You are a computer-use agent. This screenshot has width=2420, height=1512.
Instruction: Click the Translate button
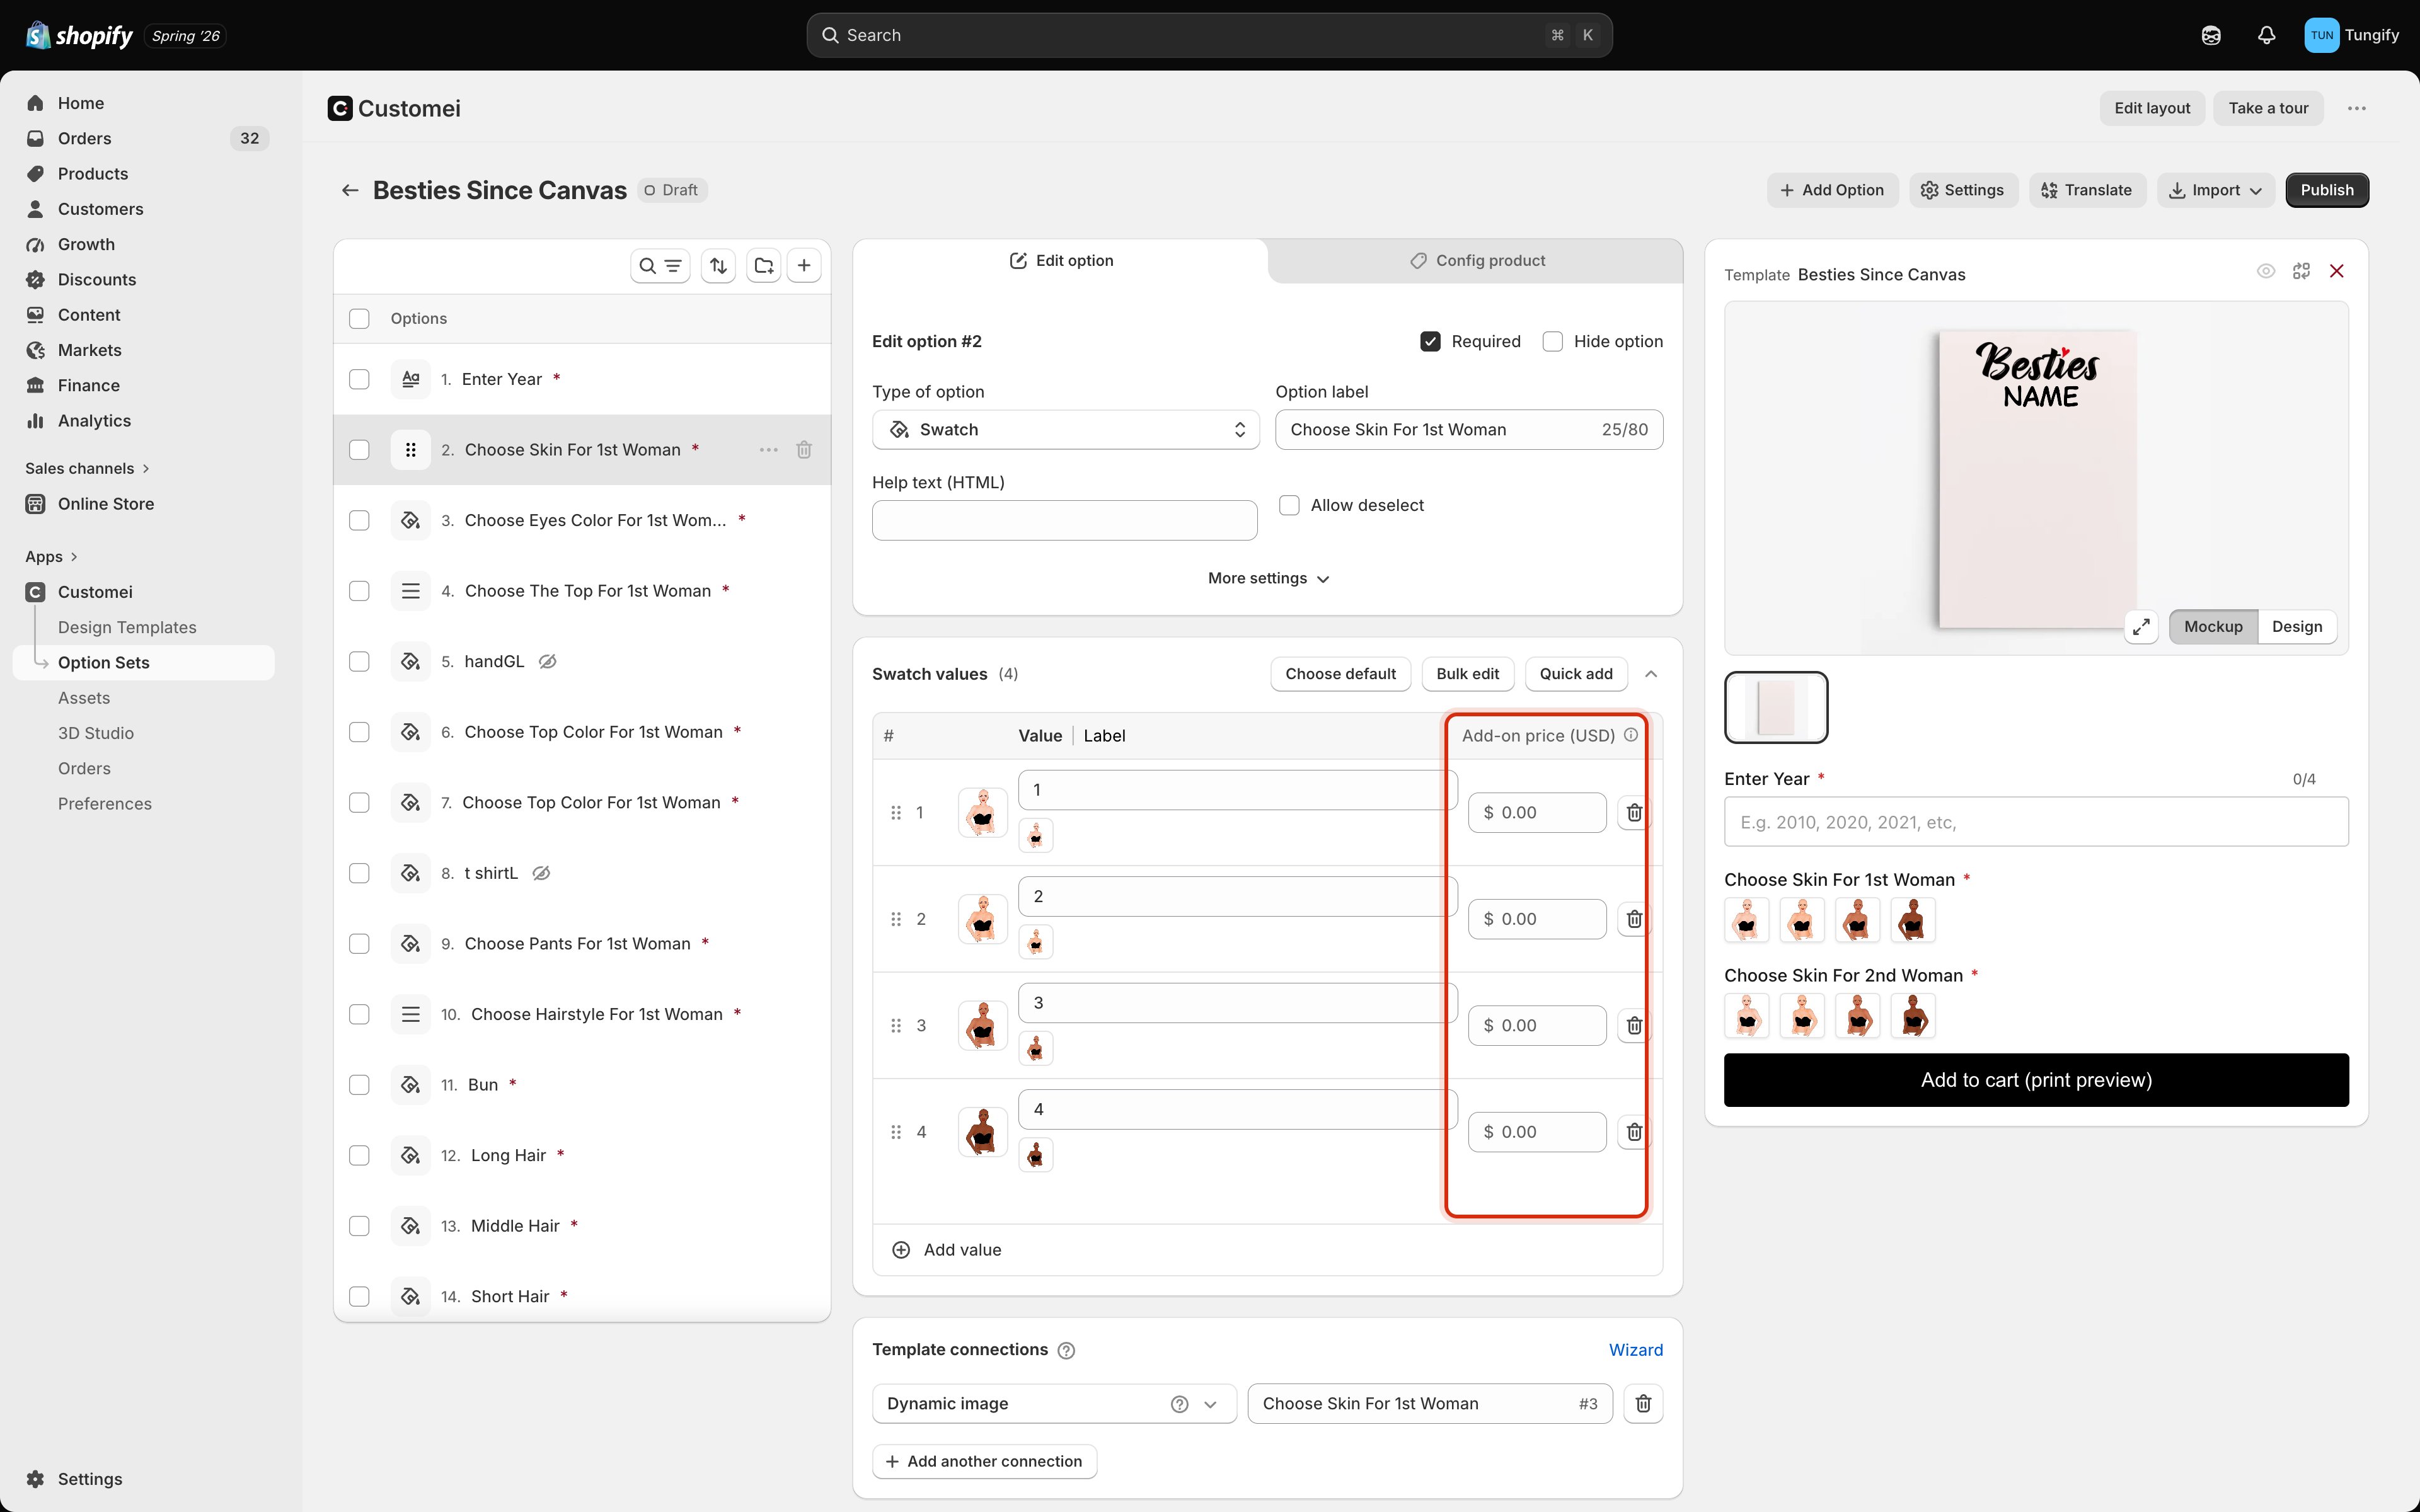pyautogui.click(x=2087, y=190)
